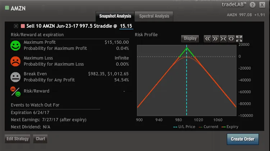Click the Edit Strategy button

pos(17,139)
